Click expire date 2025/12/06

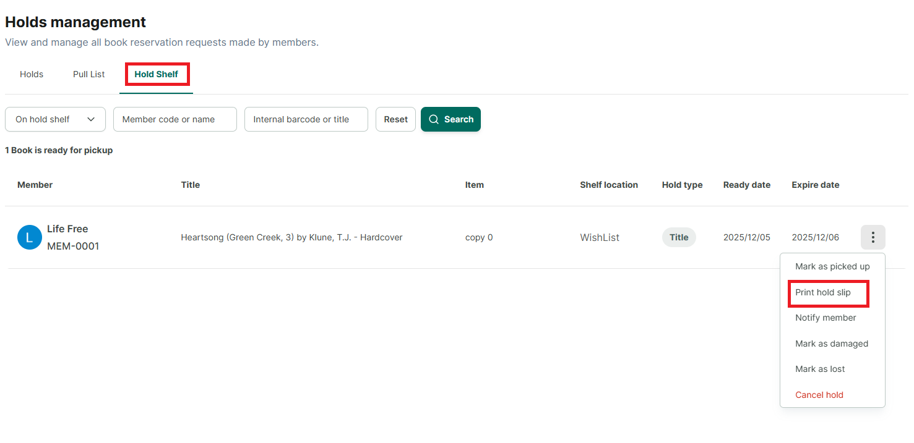pos(816,237)
